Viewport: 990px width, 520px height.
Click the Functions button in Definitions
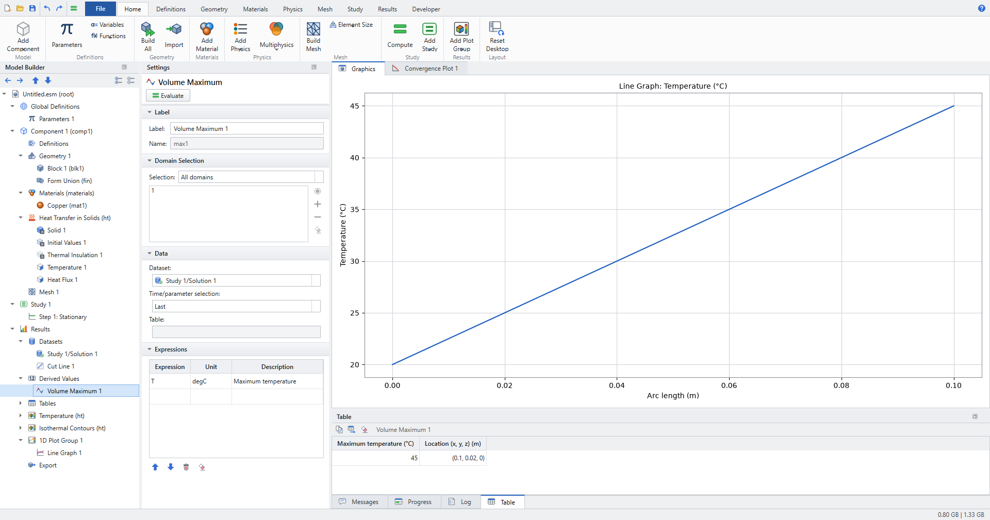point(108,36)
